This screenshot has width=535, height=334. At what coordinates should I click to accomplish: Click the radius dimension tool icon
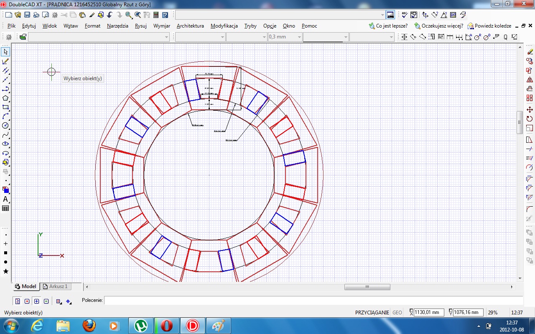[477, 37]
